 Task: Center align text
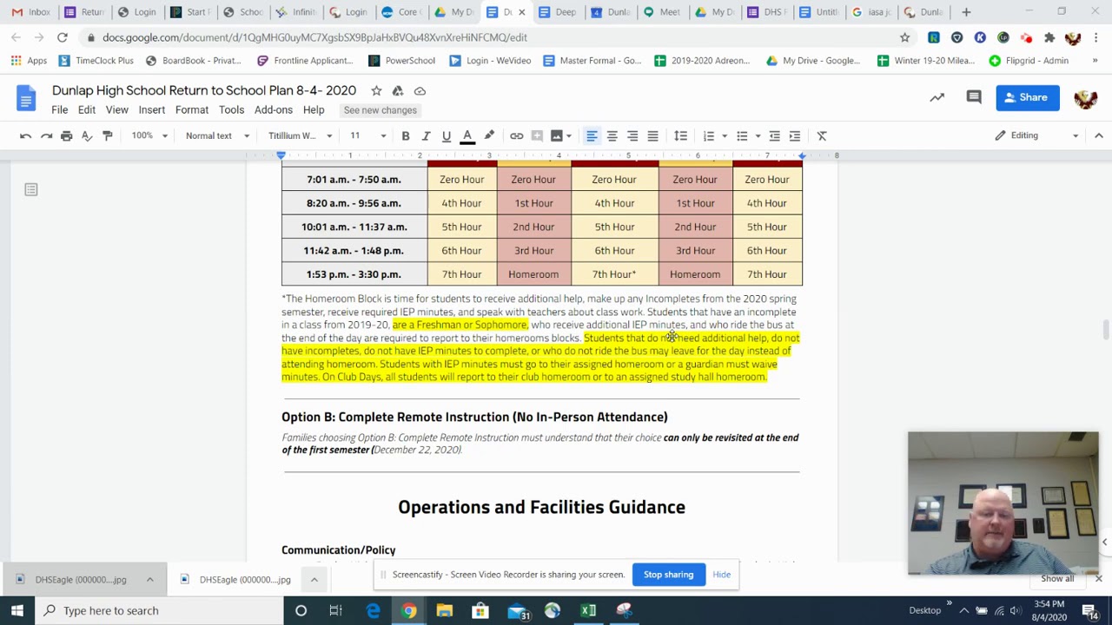coord(612,135)
